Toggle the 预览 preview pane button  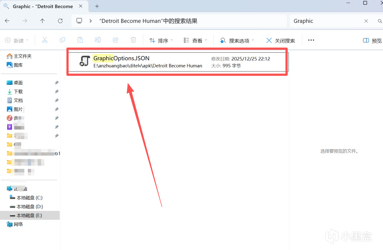[x=373, y=40]
